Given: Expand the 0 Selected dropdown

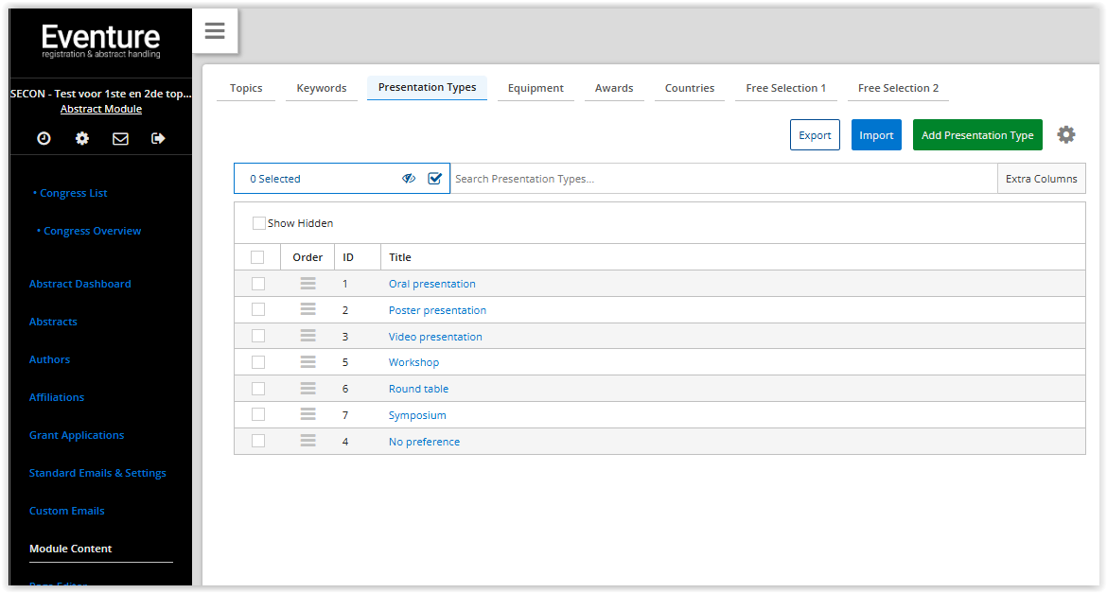Looking at the screenshot, I should 312,179.
